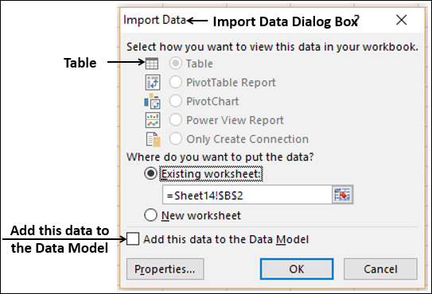
Task: Enable Add this data to the Data Model
Action: click(133, 238)
